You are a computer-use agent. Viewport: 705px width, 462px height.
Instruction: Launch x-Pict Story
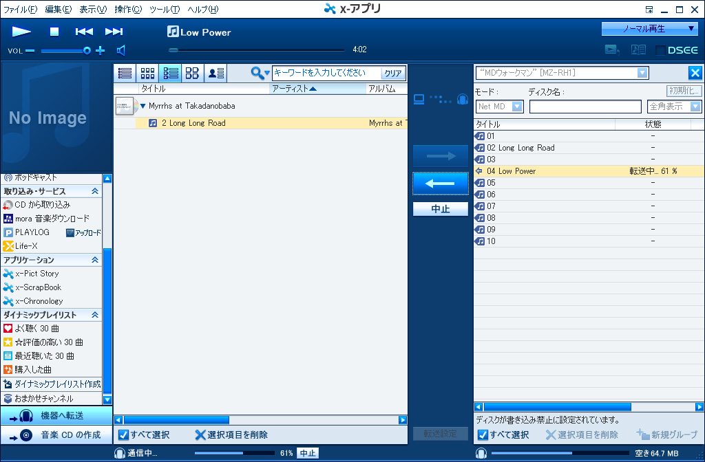(31, 274)
